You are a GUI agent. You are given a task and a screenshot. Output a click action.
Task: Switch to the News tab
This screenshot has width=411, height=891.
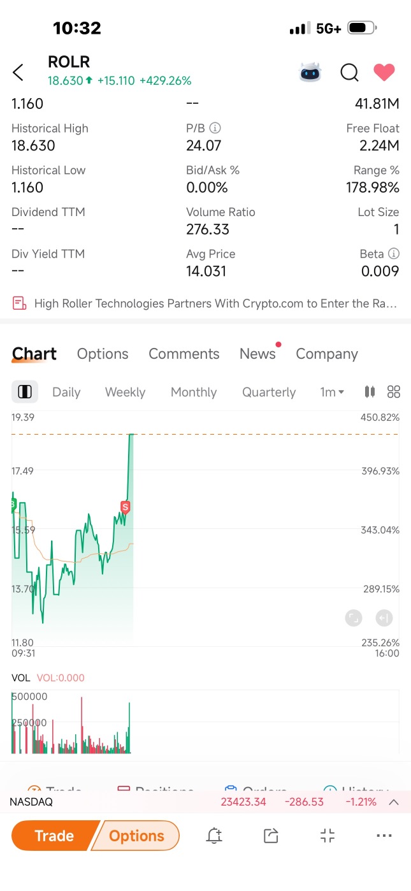click(257, 354)
